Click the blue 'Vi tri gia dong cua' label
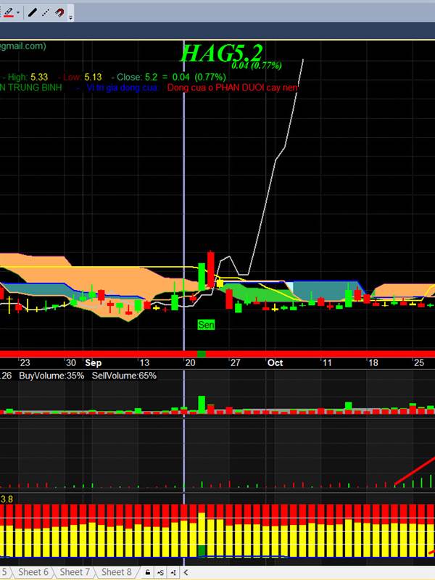 [122, 88]
